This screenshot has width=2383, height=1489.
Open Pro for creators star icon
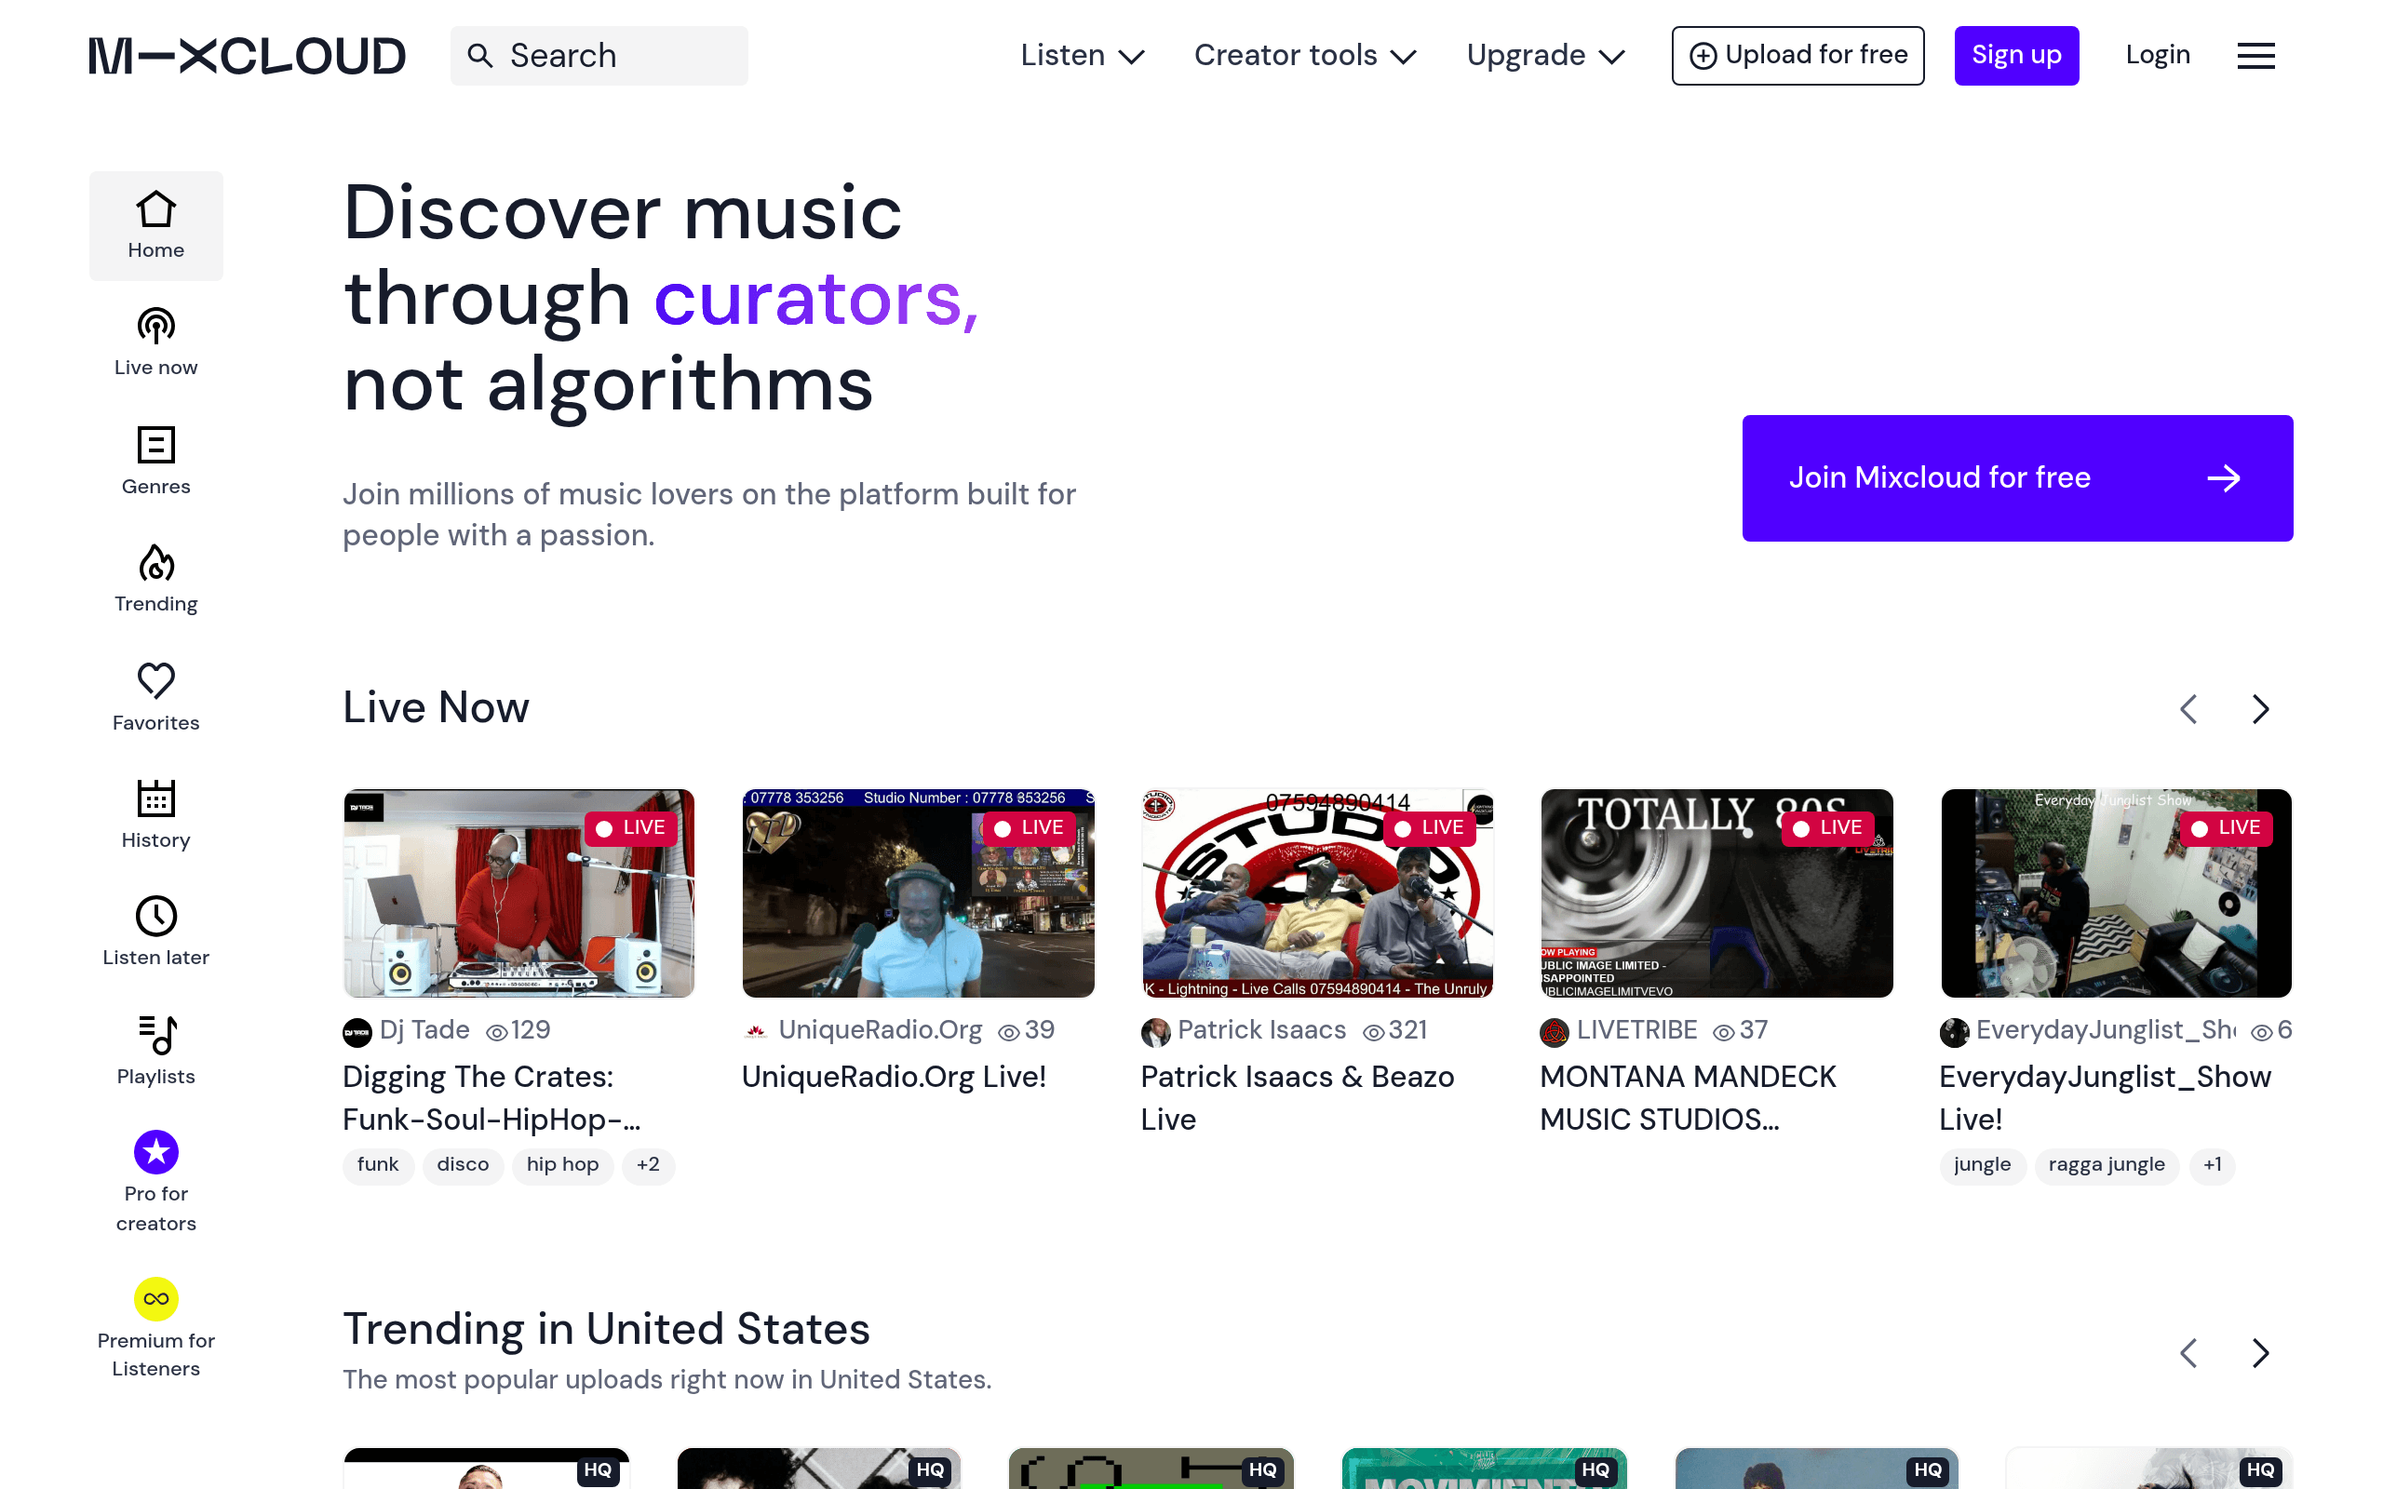coord(155,1152)
